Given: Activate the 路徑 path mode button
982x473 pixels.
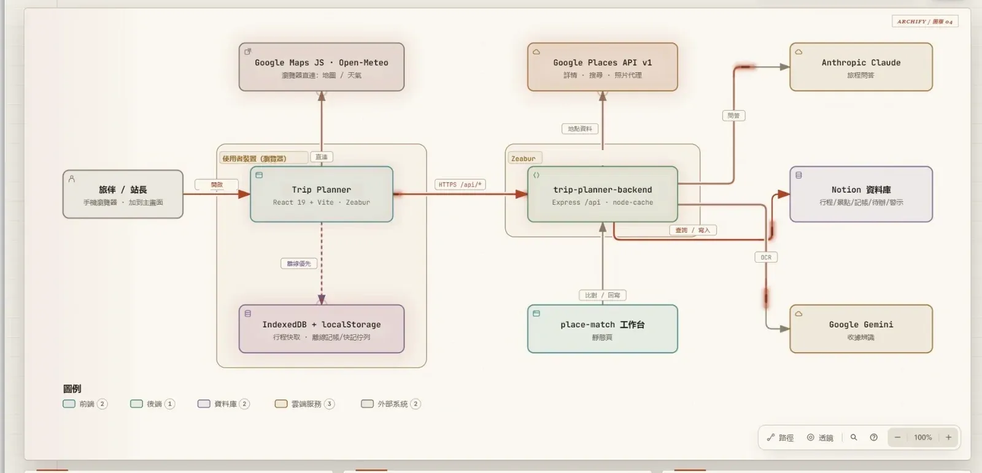Looking at the screenshot, I should [780, 437].
